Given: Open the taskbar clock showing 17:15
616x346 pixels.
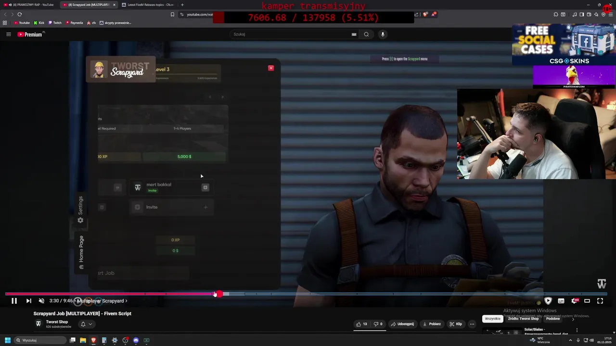Looking at the screenshot, I should pyautogui.click(x=604, y=340).
